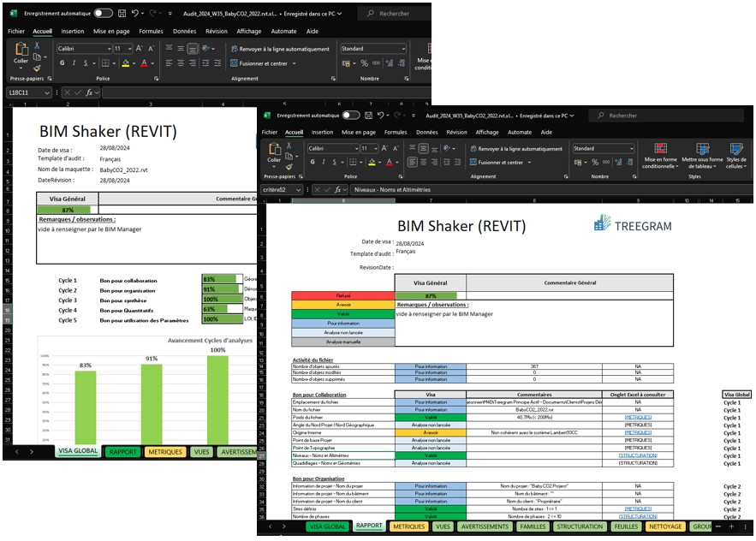Image resolution: width=756 pixels, height=541 pixels.
Task: Apply the percentage number format
Action: point(594,163)
